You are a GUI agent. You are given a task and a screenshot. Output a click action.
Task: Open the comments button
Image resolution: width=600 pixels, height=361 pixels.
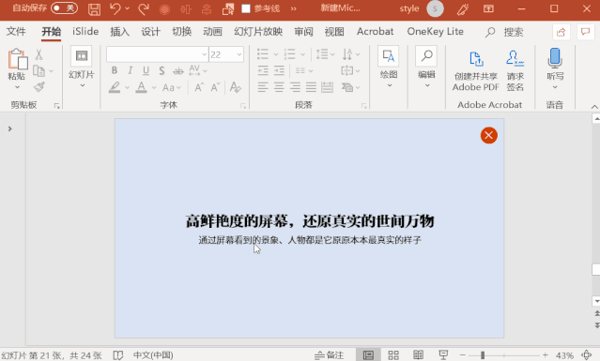pos(585,32)
